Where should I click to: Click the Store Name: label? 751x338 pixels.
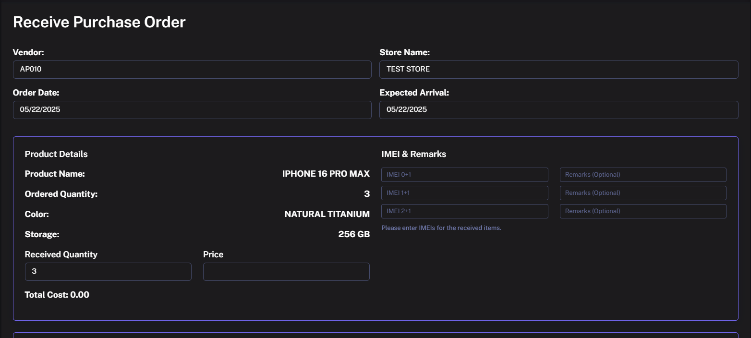[404, 52]
